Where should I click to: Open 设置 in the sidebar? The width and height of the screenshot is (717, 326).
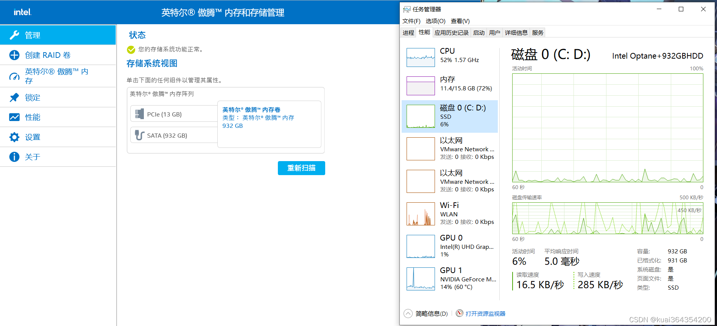58,137
